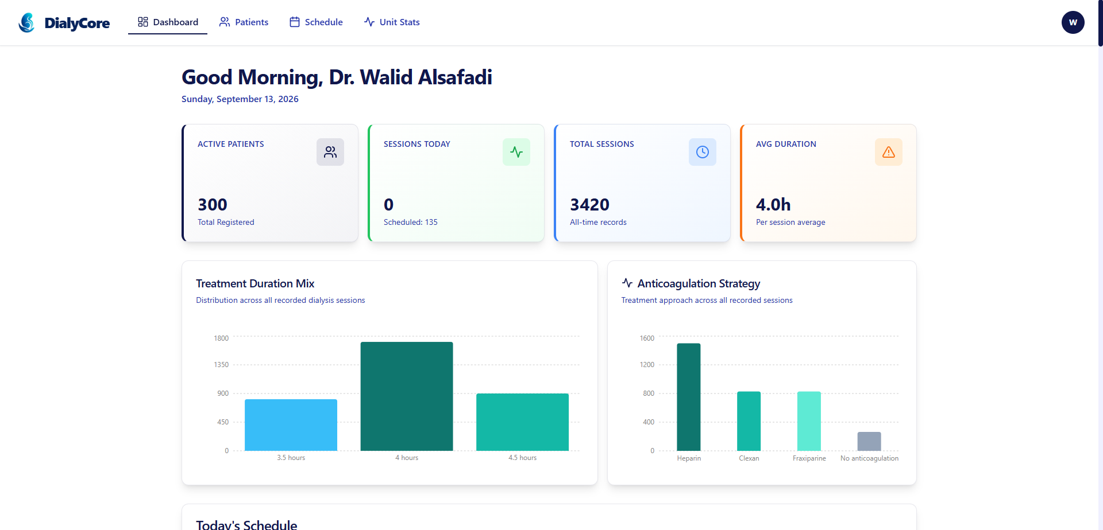1103x530 pixels.
Task: Go to the Patients tab
Action: tap(244, 22)
